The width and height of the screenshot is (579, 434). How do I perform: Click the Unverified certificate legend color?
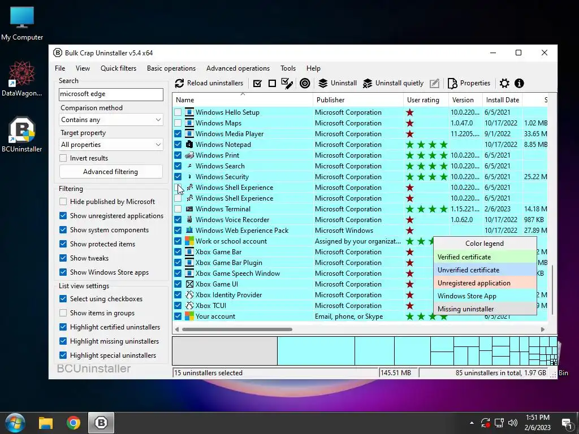[485, 270]
